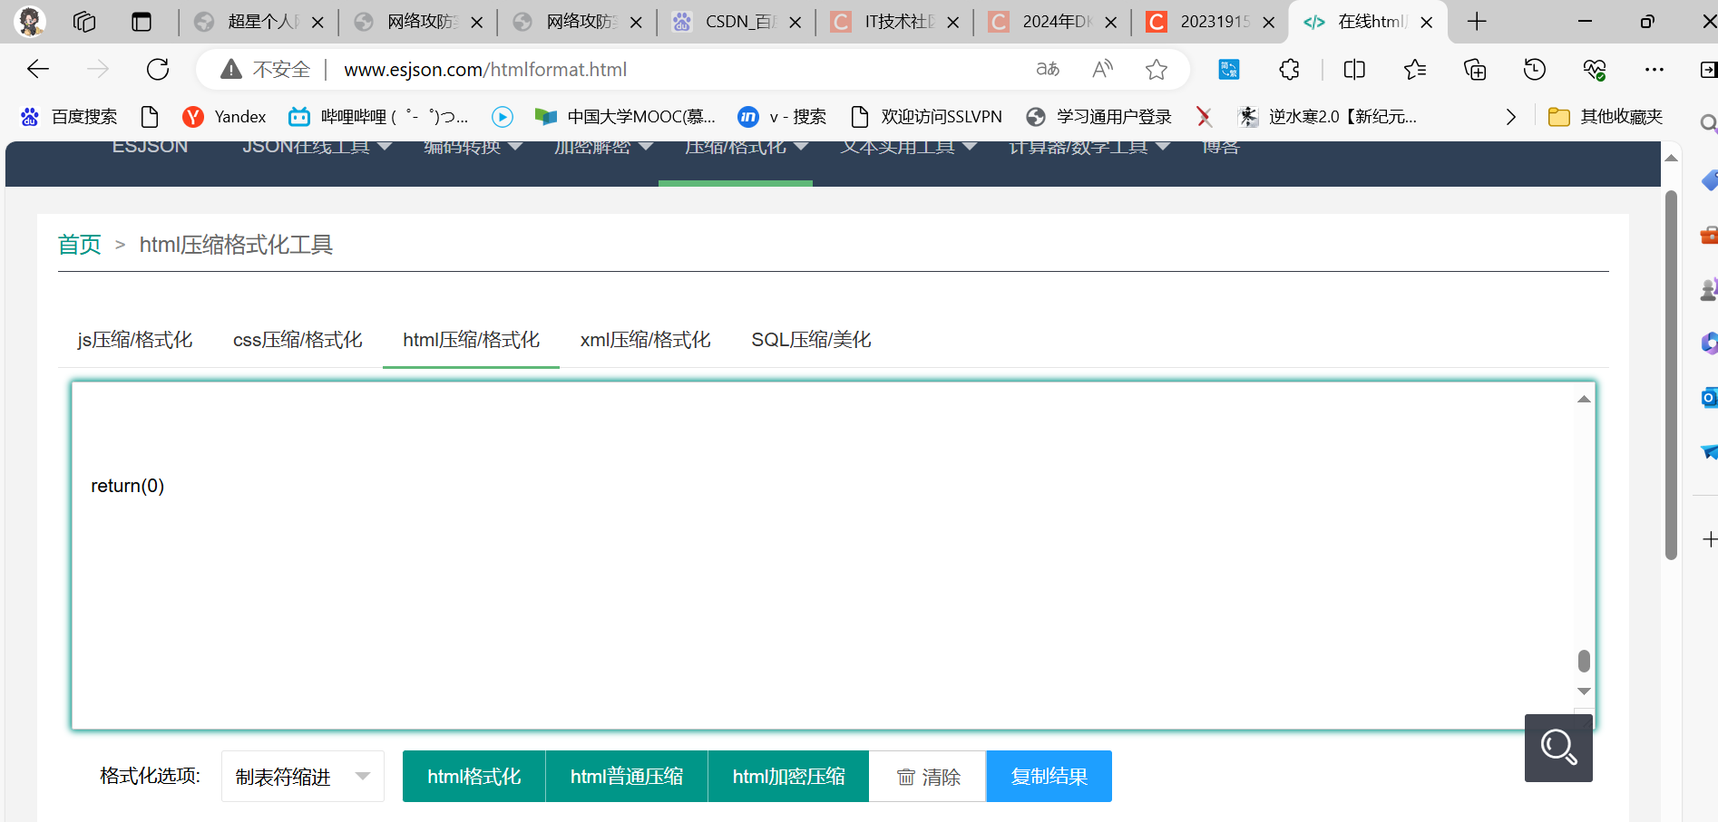
Task: Click the html加密压缩 button
Action: pyautogui.click(x=788, y=777)
